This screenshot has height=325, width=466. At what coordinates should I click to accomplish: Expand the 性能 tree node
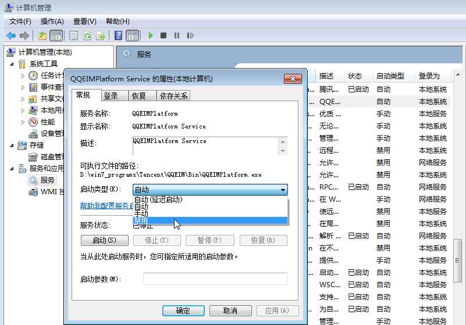click(x=23, y=122)
